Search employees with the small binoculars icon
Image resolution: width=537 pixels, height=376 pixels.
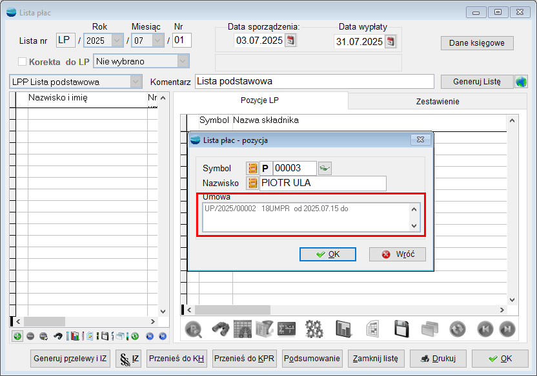pyautogui.click(x=58, y=336)
